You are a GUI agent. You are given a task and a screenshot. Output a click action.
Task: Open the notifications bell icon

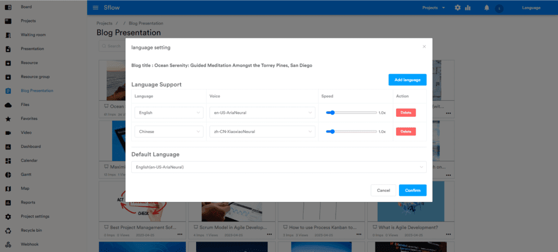tap(486, 8)
